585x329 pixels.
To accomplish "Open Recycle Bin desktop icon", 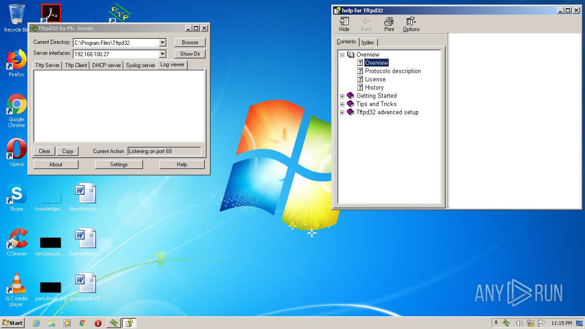I will [x=16, y=18].
